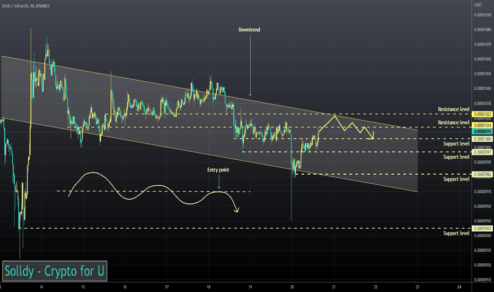The width and height of the screenshot is (494, 292).
Task: Select the 0.00000945 price tag
Action: click(x=482, y=228)
